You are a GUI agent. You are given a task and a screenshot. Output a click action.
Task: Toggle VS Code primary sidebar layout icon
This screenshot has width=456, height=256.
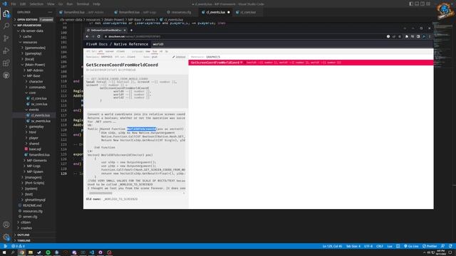click(411, 4)
